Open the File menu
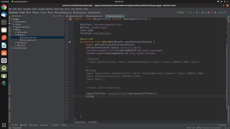The width and height of the screenshot is (230, 129). pyautogui.click(x=10, y=9)
